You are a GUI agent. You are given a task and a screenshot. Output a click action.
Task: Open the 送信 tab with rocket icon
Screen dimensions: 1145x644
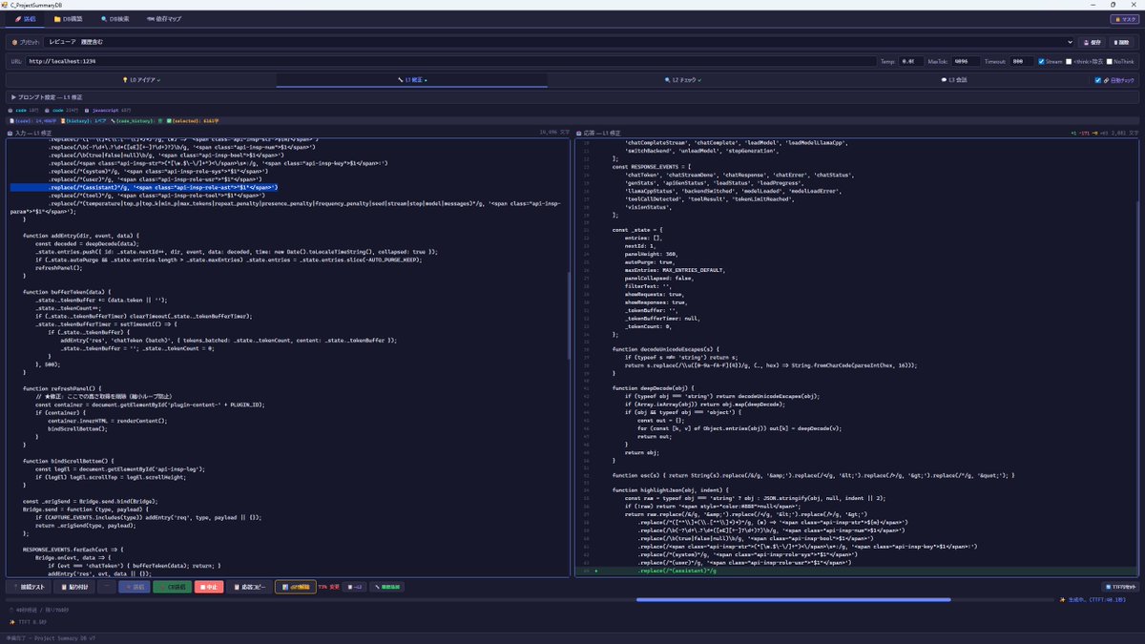25,18
